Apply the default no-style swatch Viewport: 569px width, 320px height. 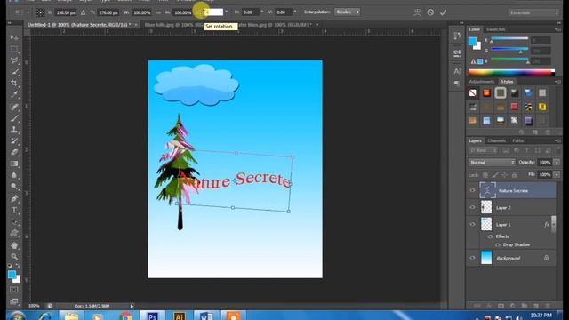pos(473,92)
